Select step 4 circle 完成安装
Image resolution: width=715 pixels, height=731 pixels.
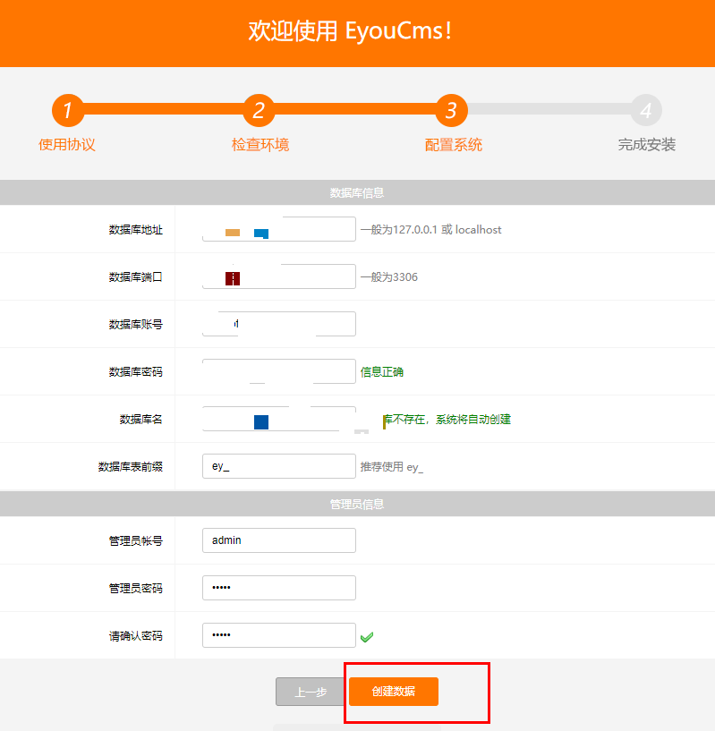tap(646, 110)
